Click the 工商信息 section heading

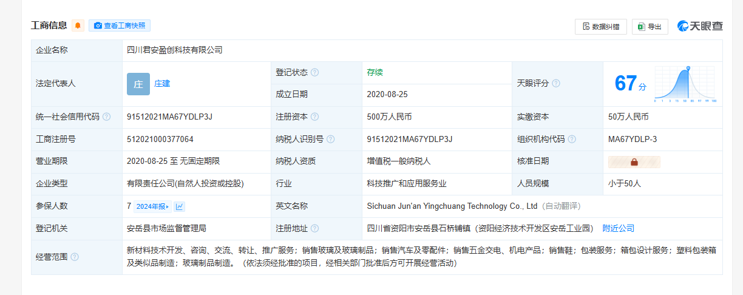(49, 25)
